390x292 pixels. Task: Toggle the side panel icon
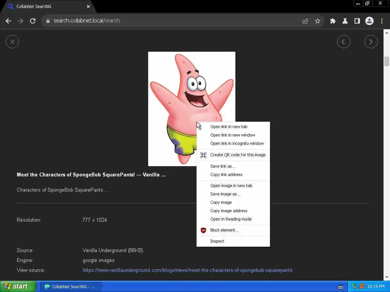coord(357,21)
